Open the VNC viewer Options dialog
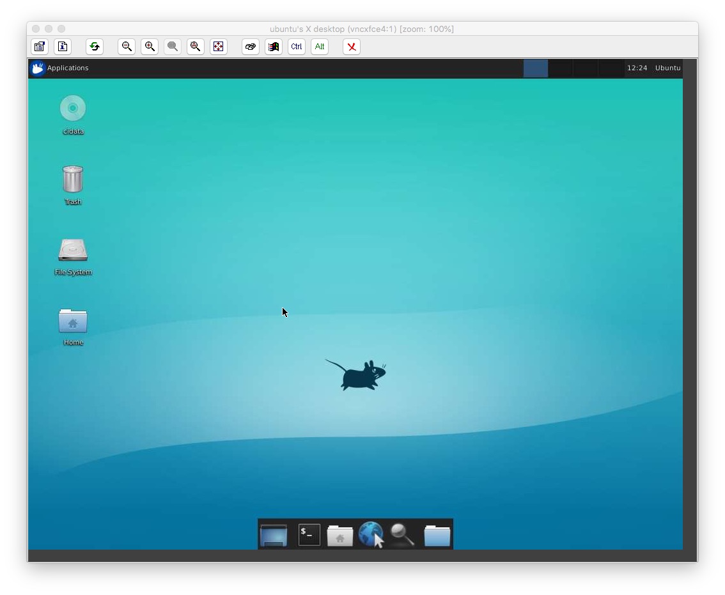 tap(40, 47)
